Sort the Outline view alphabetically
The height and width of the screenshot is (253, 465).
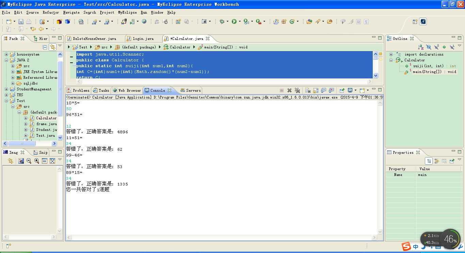[x=421, y=47]
